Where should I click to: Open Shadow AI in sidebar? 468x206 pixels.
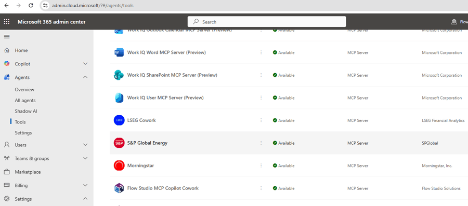point(26,112)
